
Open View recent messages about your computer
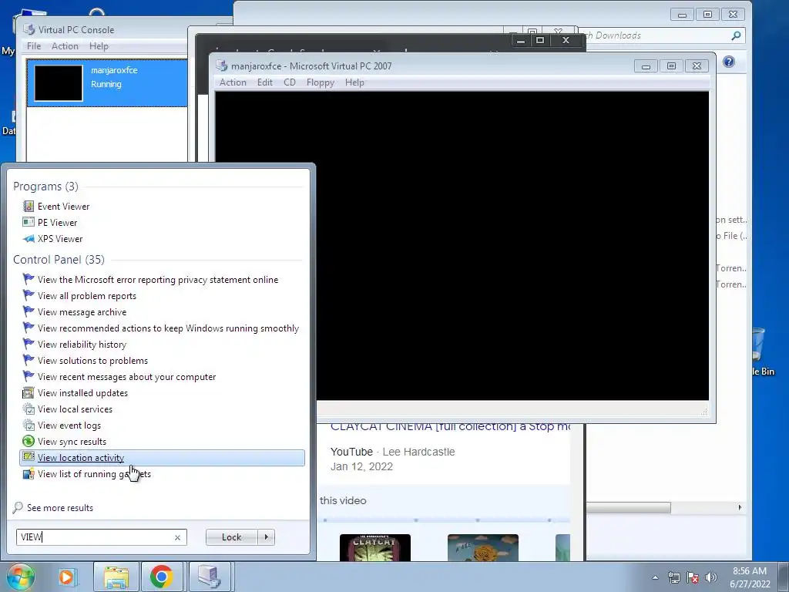[x=126, y=376]
